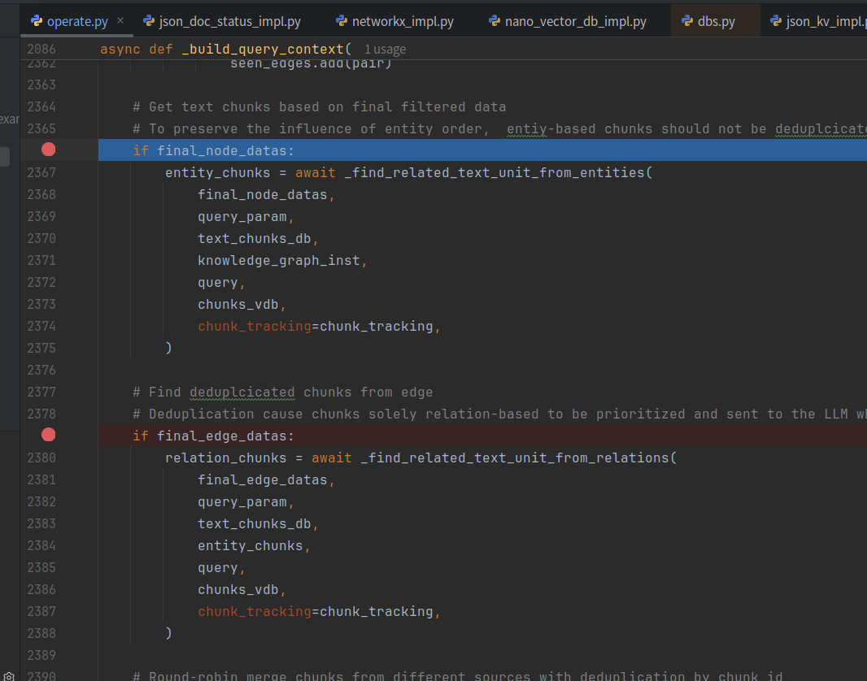Open the json_kv_impl tab
This screenshot has width=867, height=681.
817,22
